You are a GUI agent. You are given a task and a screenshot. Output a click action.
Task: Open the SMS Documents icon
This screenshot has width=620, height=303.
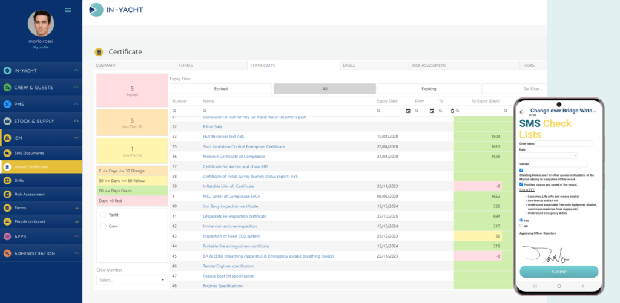pyautogui.click(x=7, y=153)
